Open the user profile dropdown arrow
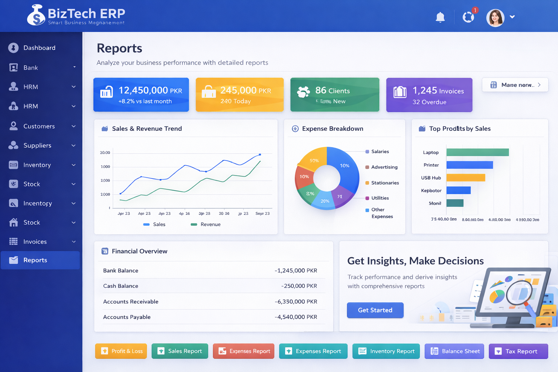The image size is (558, 372). 512,17
